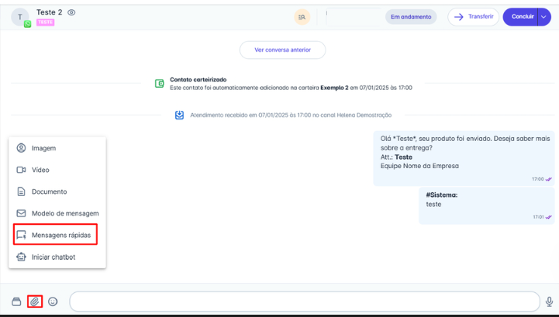Screen dimensions: 559x317
Task: Click the message text input field
Action: pos(304,301)
